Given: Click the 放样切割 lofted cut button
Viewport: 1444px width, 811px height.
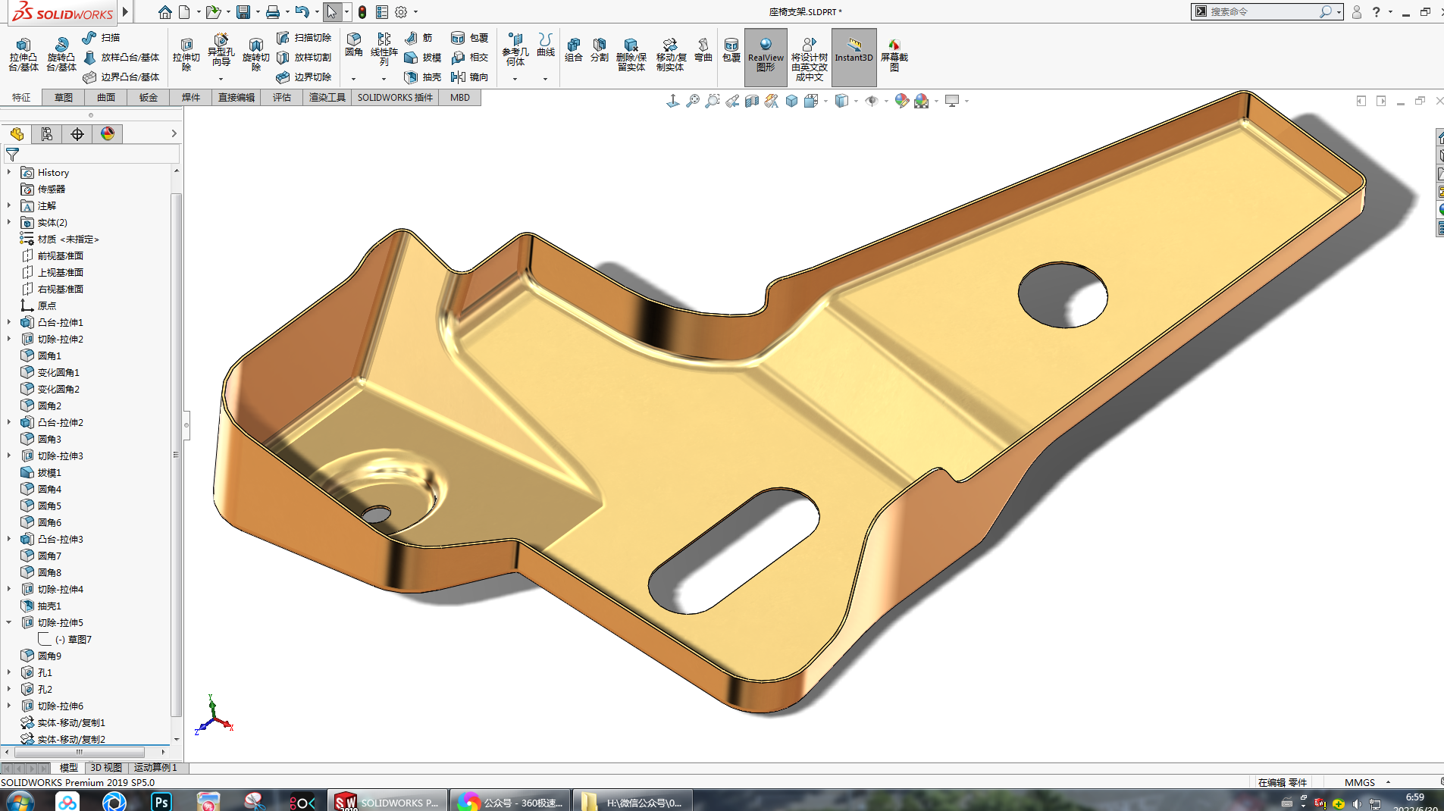Looking at the screenshot, I should [304, 58].
